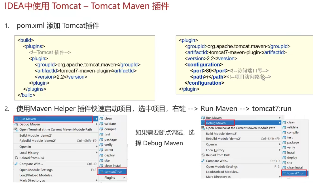
Task: Click Maven icon beside clean in Run Maven submenu
Action: pyautogui.click(x=102, y=119)
